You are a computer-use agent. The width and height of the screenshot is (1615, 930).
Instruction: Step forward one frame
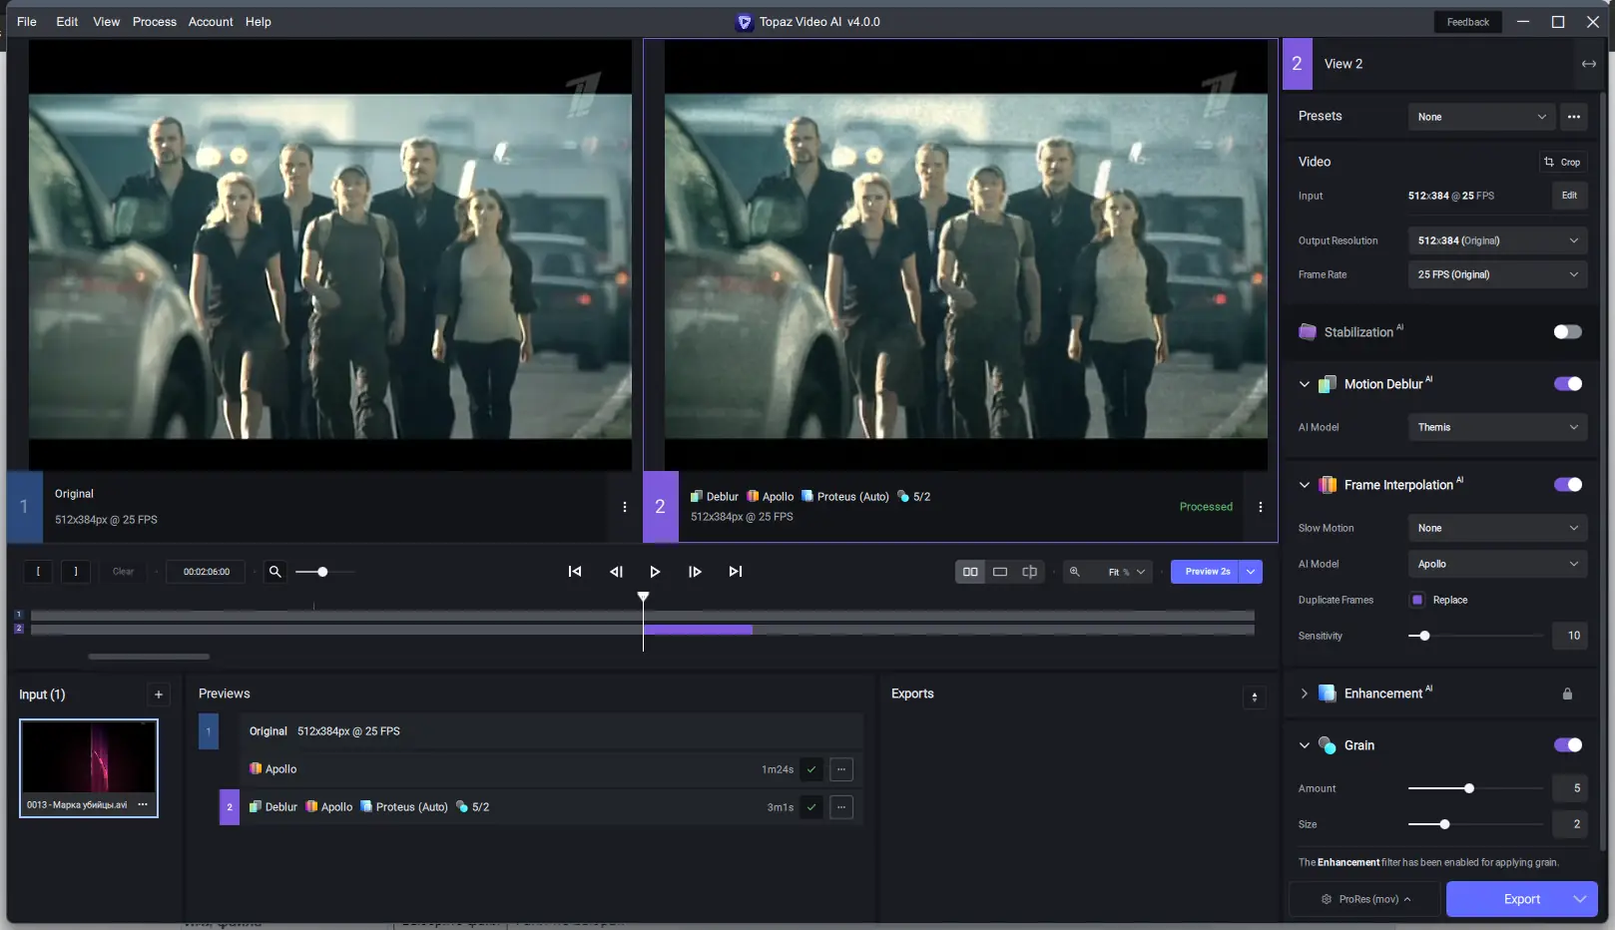point(695,572)
